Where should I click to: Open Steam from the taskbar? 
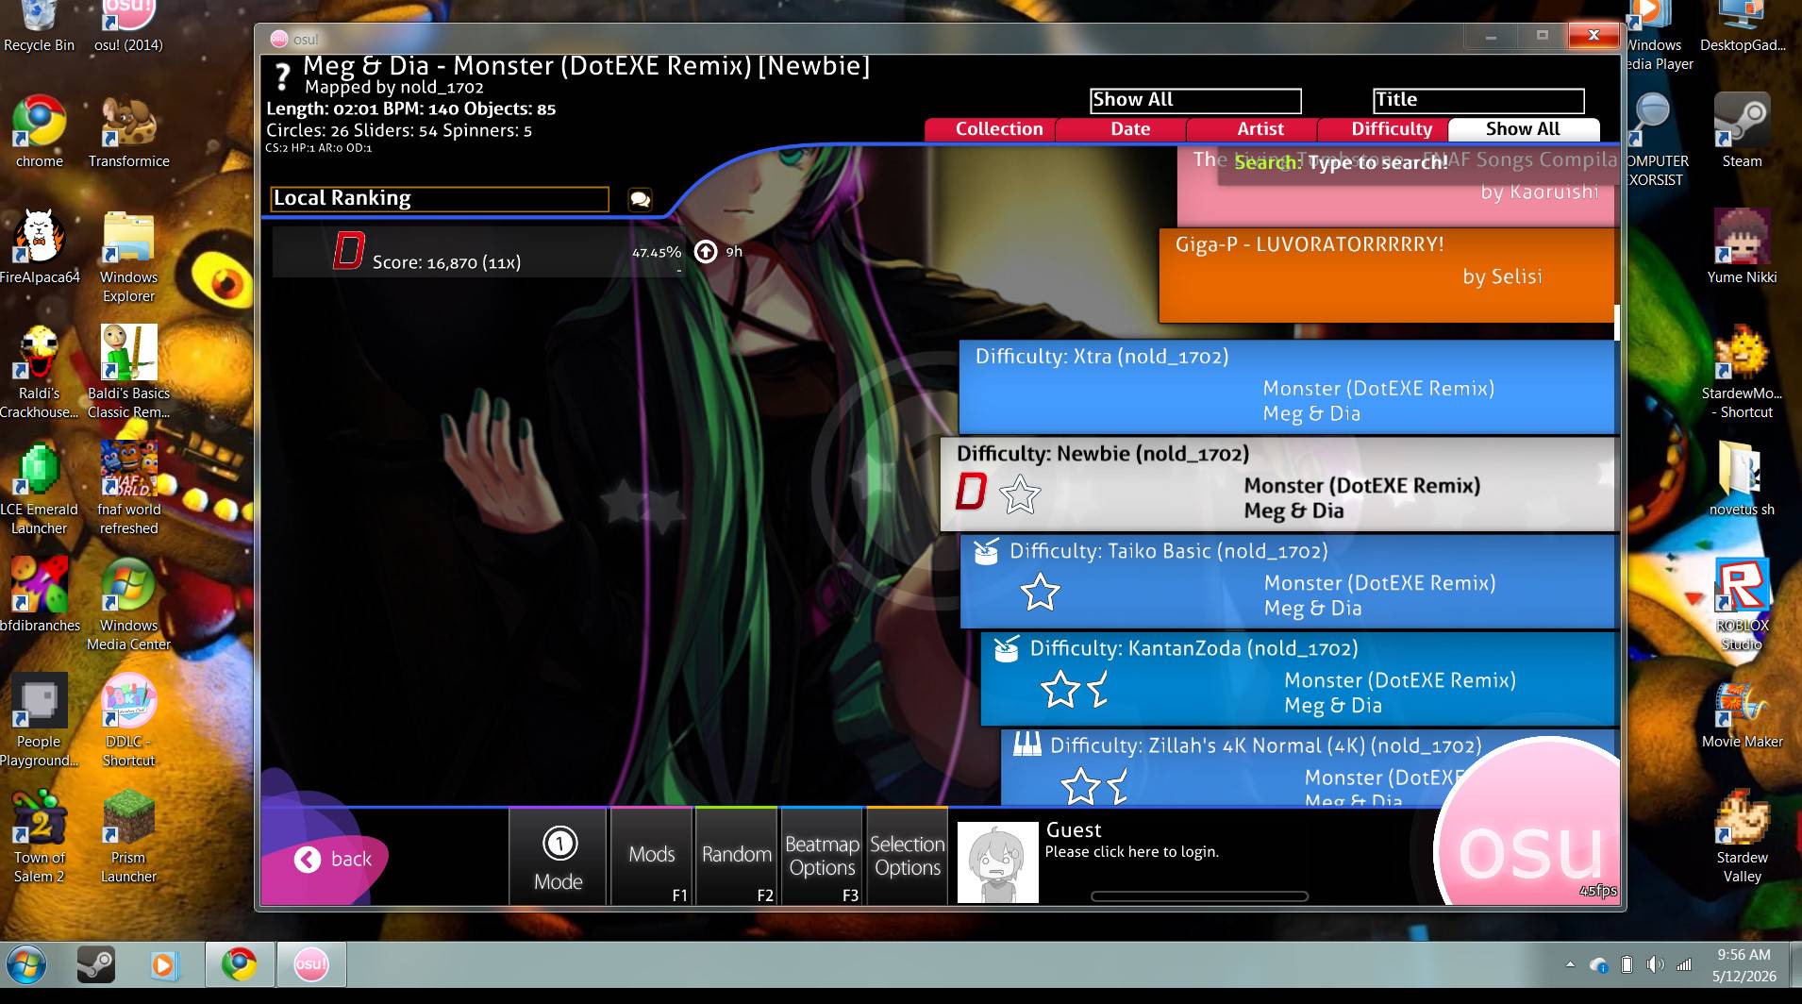(95, 964)
